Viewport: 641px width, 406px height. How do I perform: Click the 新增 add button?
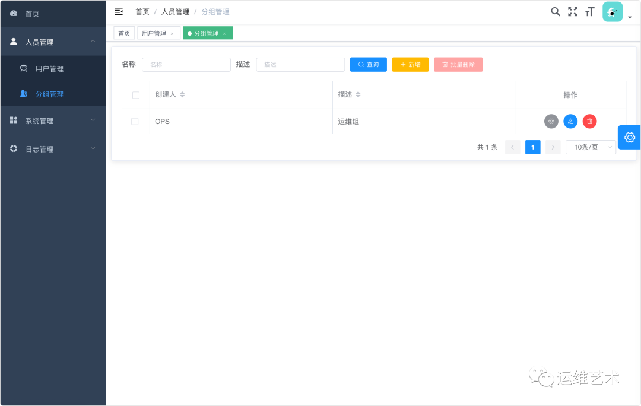[x=410, y=64]
